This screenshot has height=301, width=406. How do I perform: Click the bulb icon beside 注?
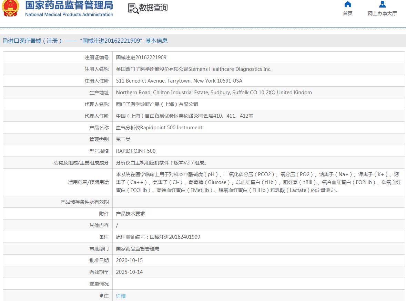coord(101,296)
